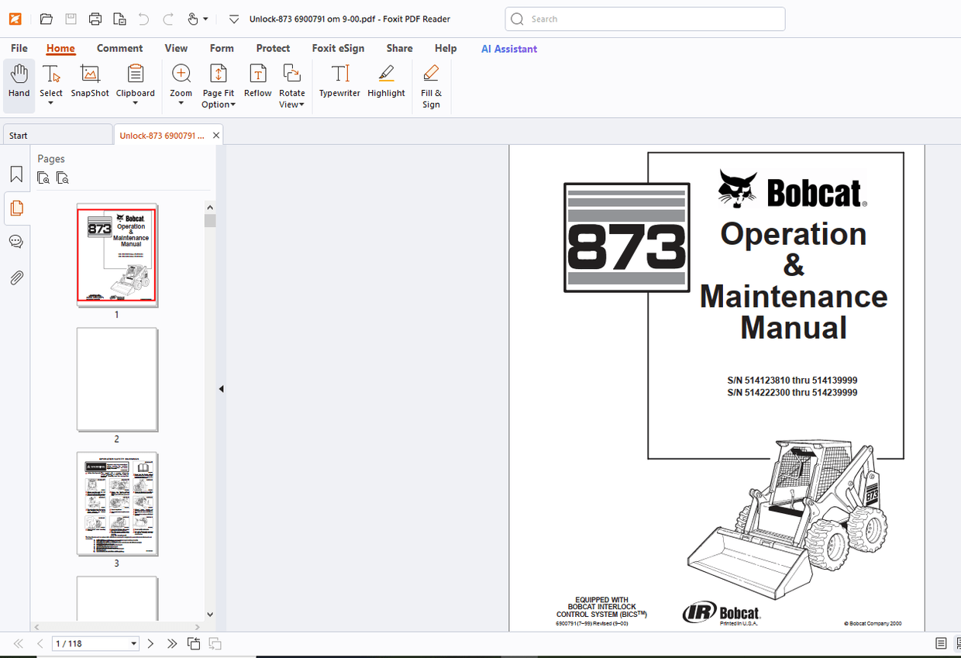Screen dimensions: 961x658
Task: Click the AI Assistant link
Action: 508,49
